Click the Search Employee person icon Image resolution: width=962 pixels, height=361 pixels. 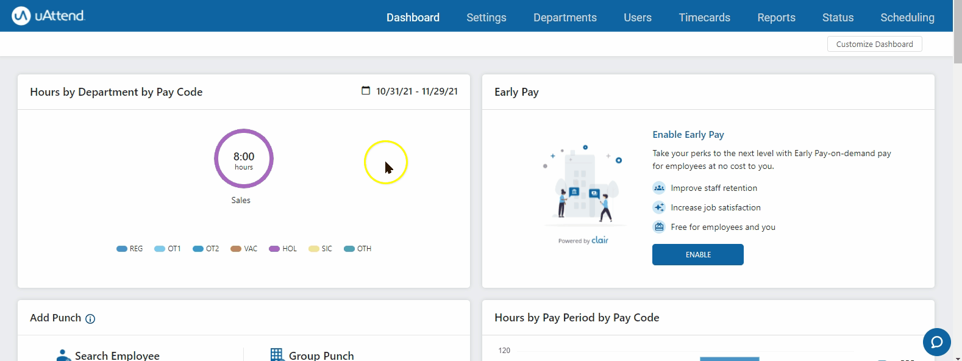(63, 355)
